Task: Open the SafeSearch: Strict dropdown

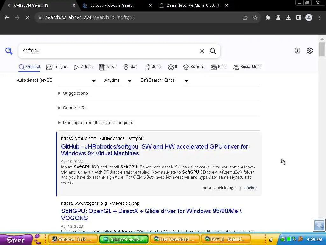Action: (x=164, y=80)
